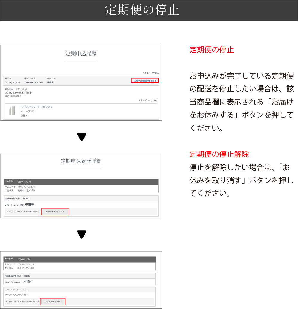This screenshot has height=309, width=298.
Task: Click the 定期申込履歴詳細を見る link
Action: click(145, 81)
